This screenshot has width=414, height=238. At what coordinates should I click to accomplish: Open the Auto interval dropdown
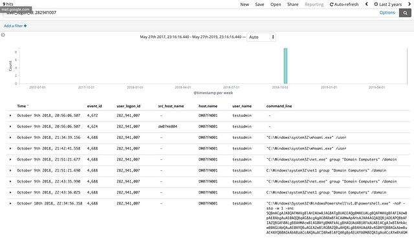261,37
